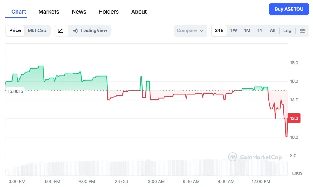Select the 1Y time range
This screenshot has width=313, height=187.
[x=260, y=30]
